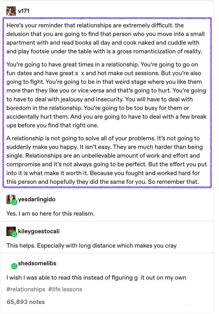Click the green reblog icon beside shedsomelibs
This screenshot has width=219, height=314.
pyautogui.click(x=14, y=266)
